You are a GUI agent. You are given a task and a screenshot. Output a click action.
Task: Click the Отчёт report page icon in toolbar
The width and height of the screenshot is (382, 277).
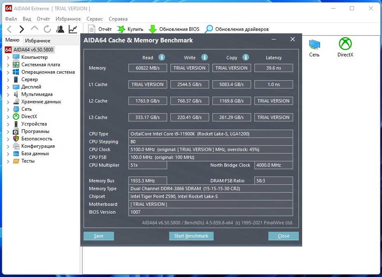92,29
